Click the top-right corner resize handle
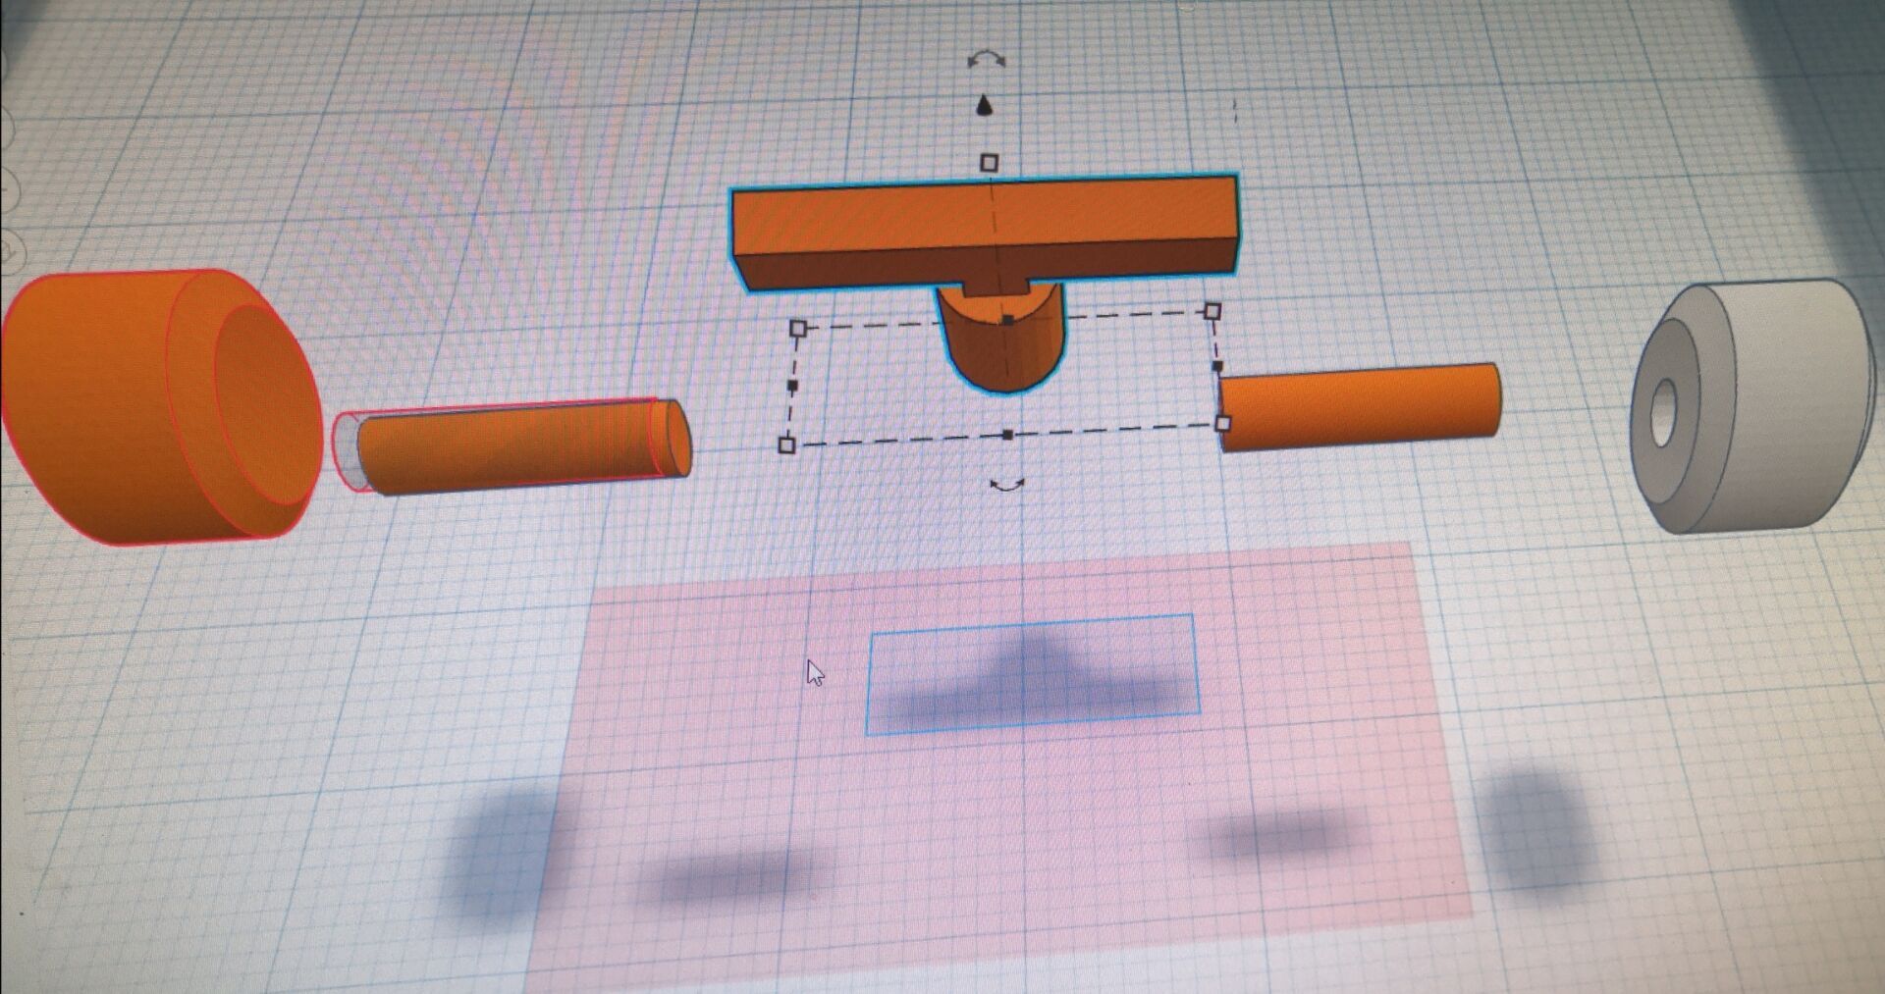This screenshot has height=994, width=1885. click(x=1212, y=312)
